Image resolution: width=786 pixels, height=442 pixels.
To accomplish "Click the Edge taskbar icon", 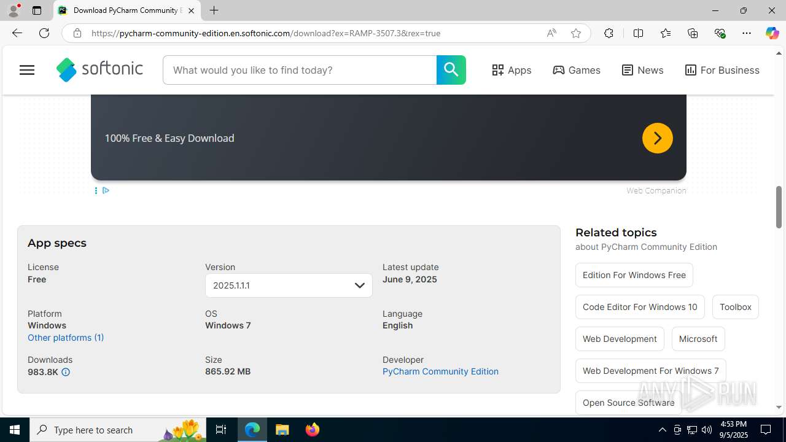I will click(252, 430).
